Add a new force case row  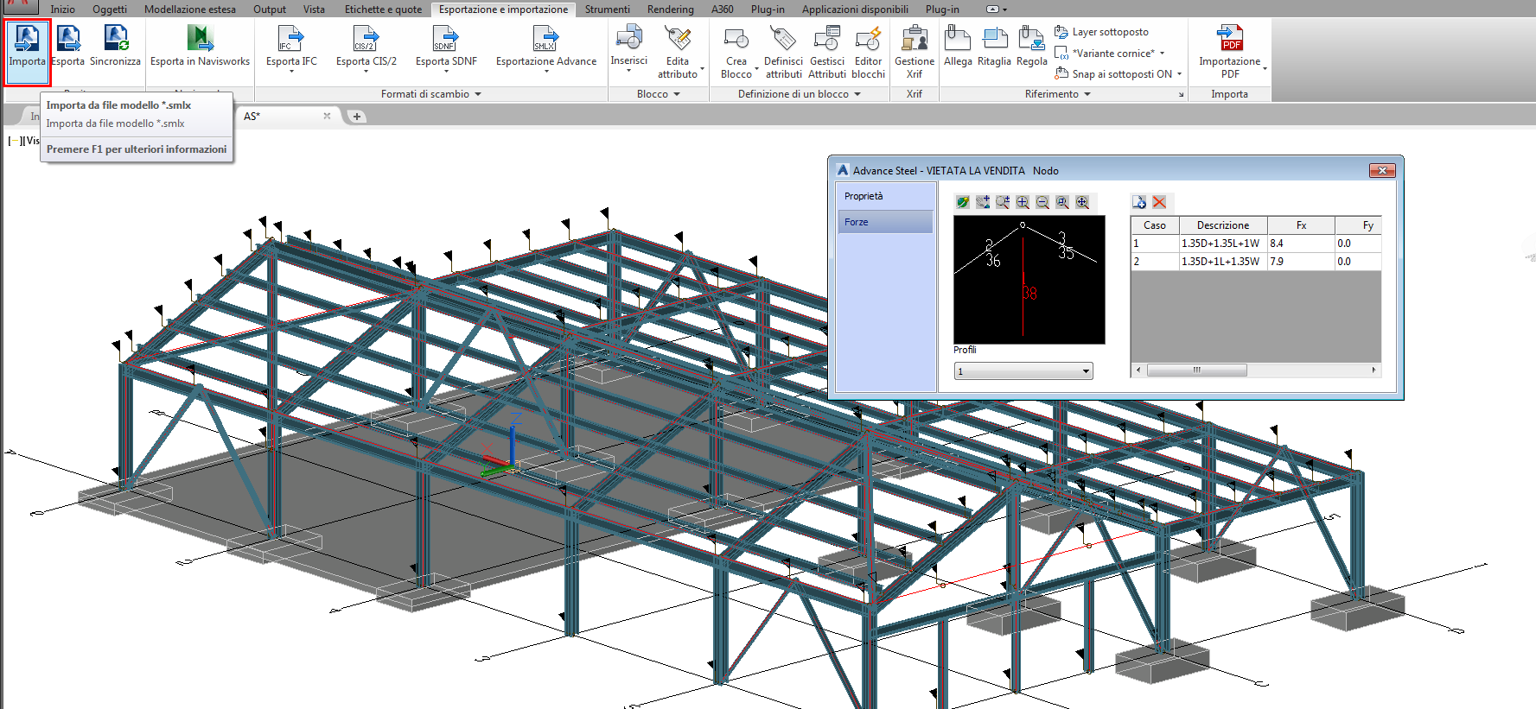coord(1139,202)
